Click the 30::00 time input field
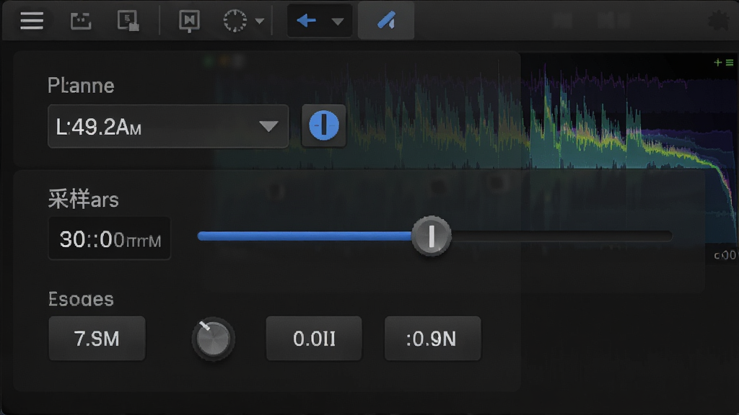The image size is (739, 415). pos(110,238)
